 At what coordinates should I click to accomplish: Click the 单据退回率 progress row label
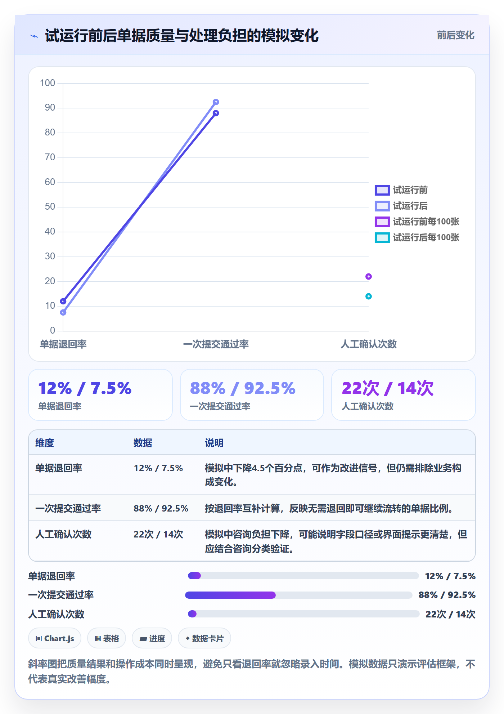[52, 576]
